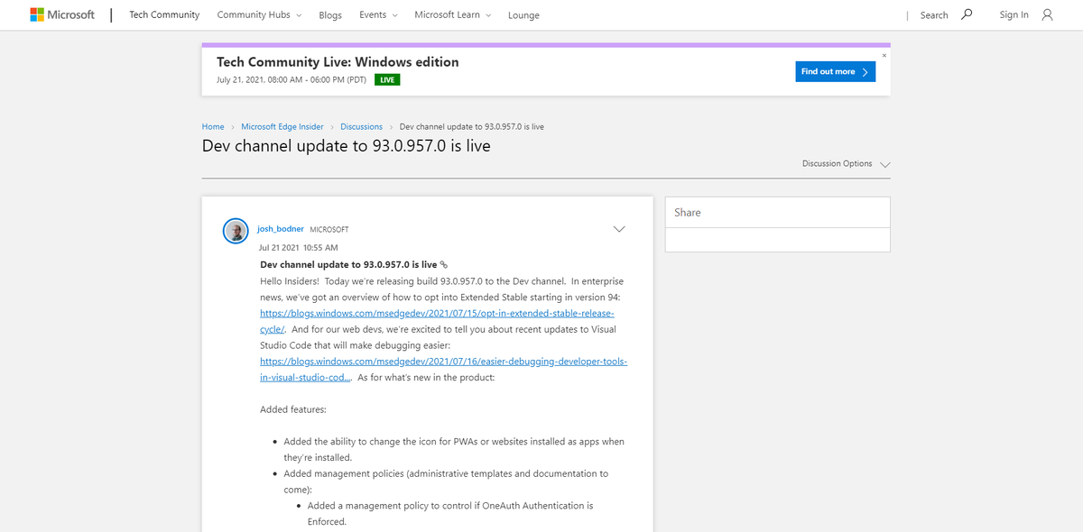Click the page heading Dev channel update
Screen dimensions: 1083x532
click(x=347, y=145)
